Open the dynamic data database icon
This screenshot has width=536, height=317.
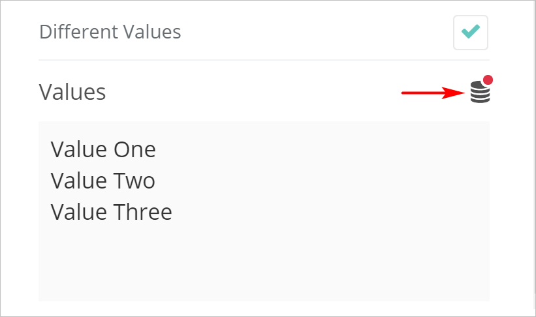479,94
